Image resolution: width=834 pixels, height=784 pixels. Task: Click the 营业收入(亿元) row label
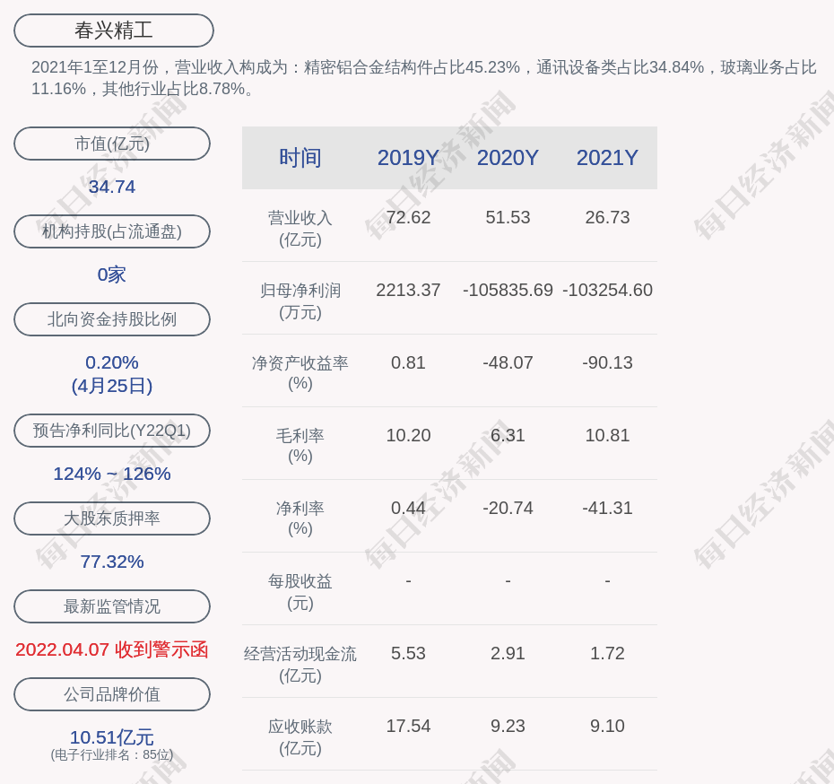tap(300, 229)
